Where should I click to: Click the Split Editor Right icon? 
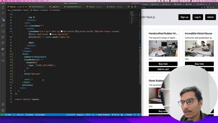coord(135,7)
